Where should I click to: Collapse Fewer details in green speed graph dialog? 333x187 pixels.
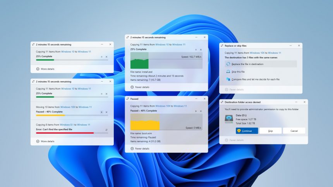pyautogui.click(x=140, y=87)
